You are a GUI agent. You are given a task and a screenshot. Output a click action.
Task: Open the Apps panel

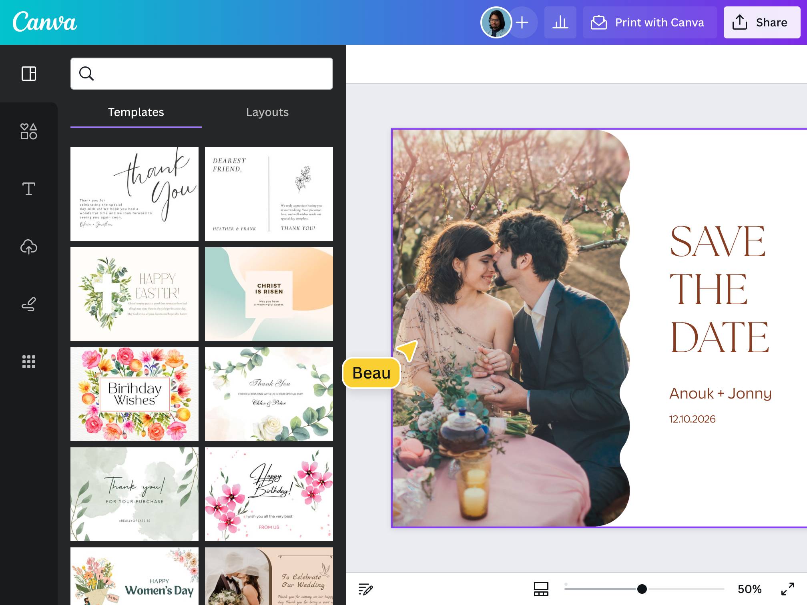pyautogui.click(x=28, y=362)
